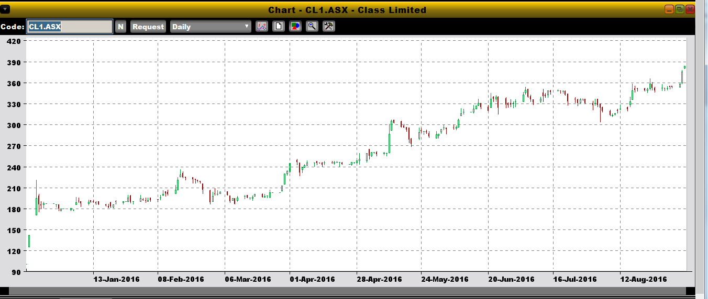Image resolution: width=708 pixels, height=299 pixels.
Task: Open the add indicator chart-line icon
Action: 261,26
